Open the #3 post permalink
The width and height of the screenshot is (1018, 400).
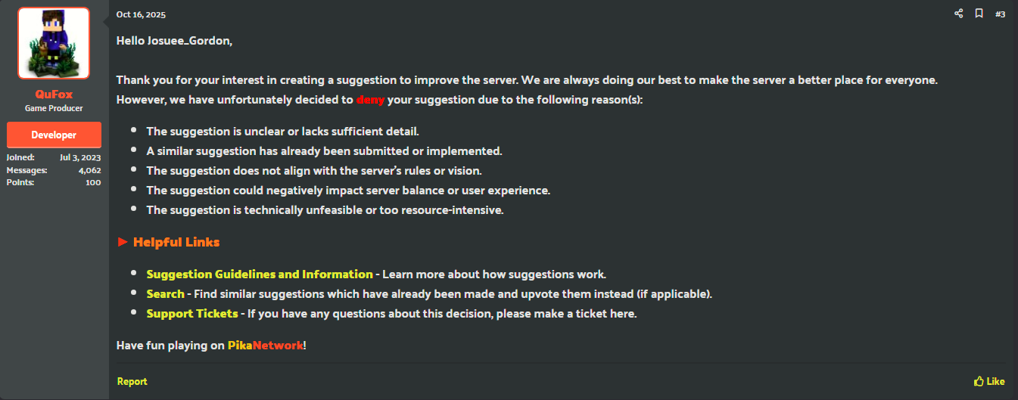[x=1000, y=14]
